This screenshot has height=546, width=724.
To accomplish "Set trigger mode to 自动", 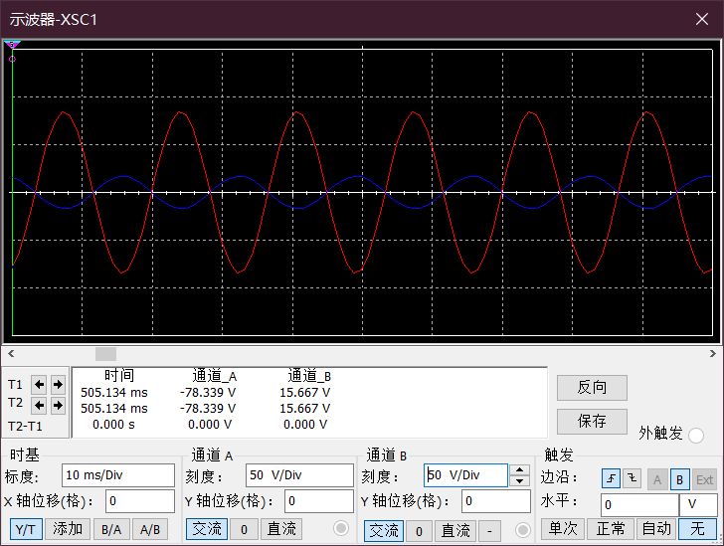I will point(656,528).
